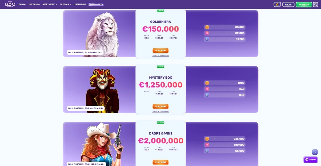This screenshot has height=166, width=321.
Task: Go to Slots Palace logo home
Action: pos(10,4)
